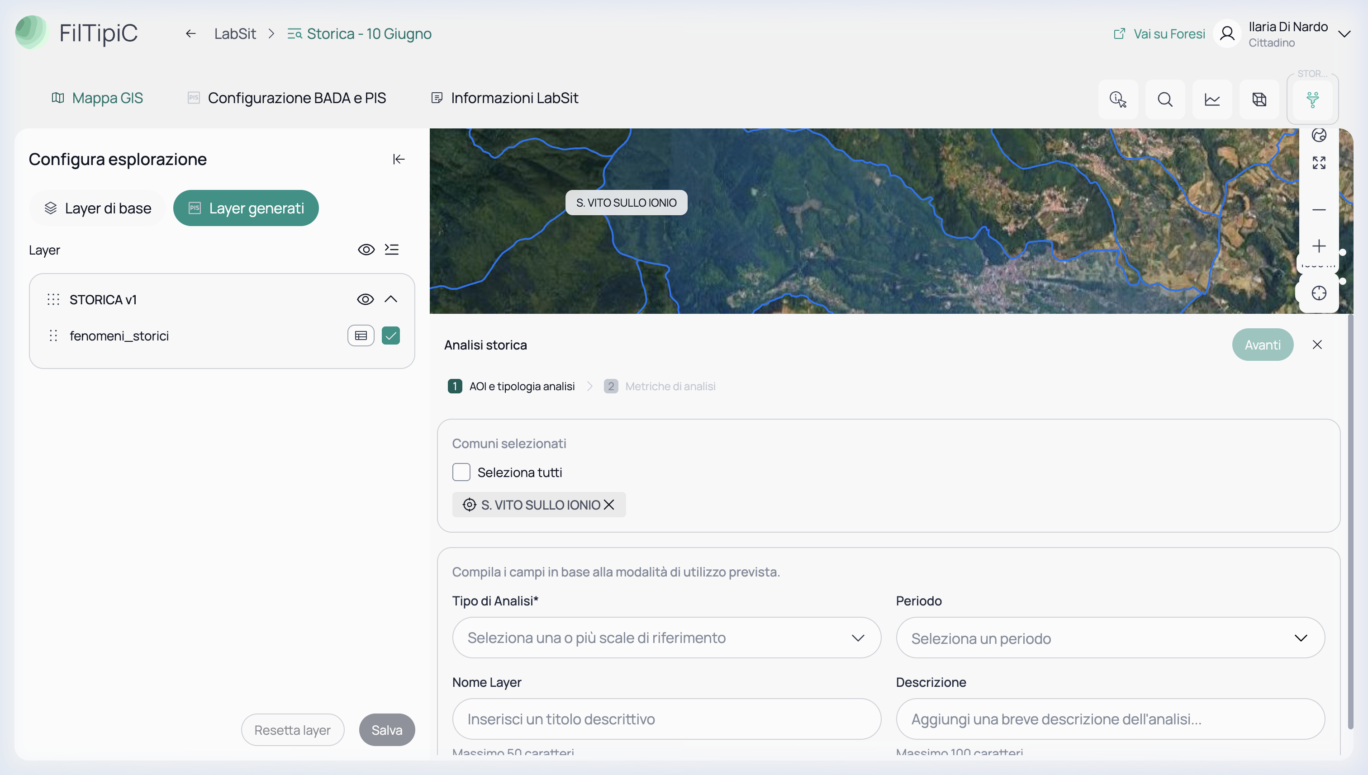The height and width of the screenshot is (775, 1368).
Task: Open the line chart tool
Action: pyautogui.click(x=1212, y=99)
